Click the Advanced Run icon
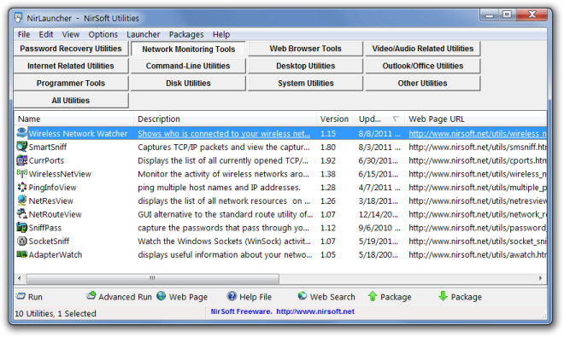564x337 pixels. click(91, 296)
